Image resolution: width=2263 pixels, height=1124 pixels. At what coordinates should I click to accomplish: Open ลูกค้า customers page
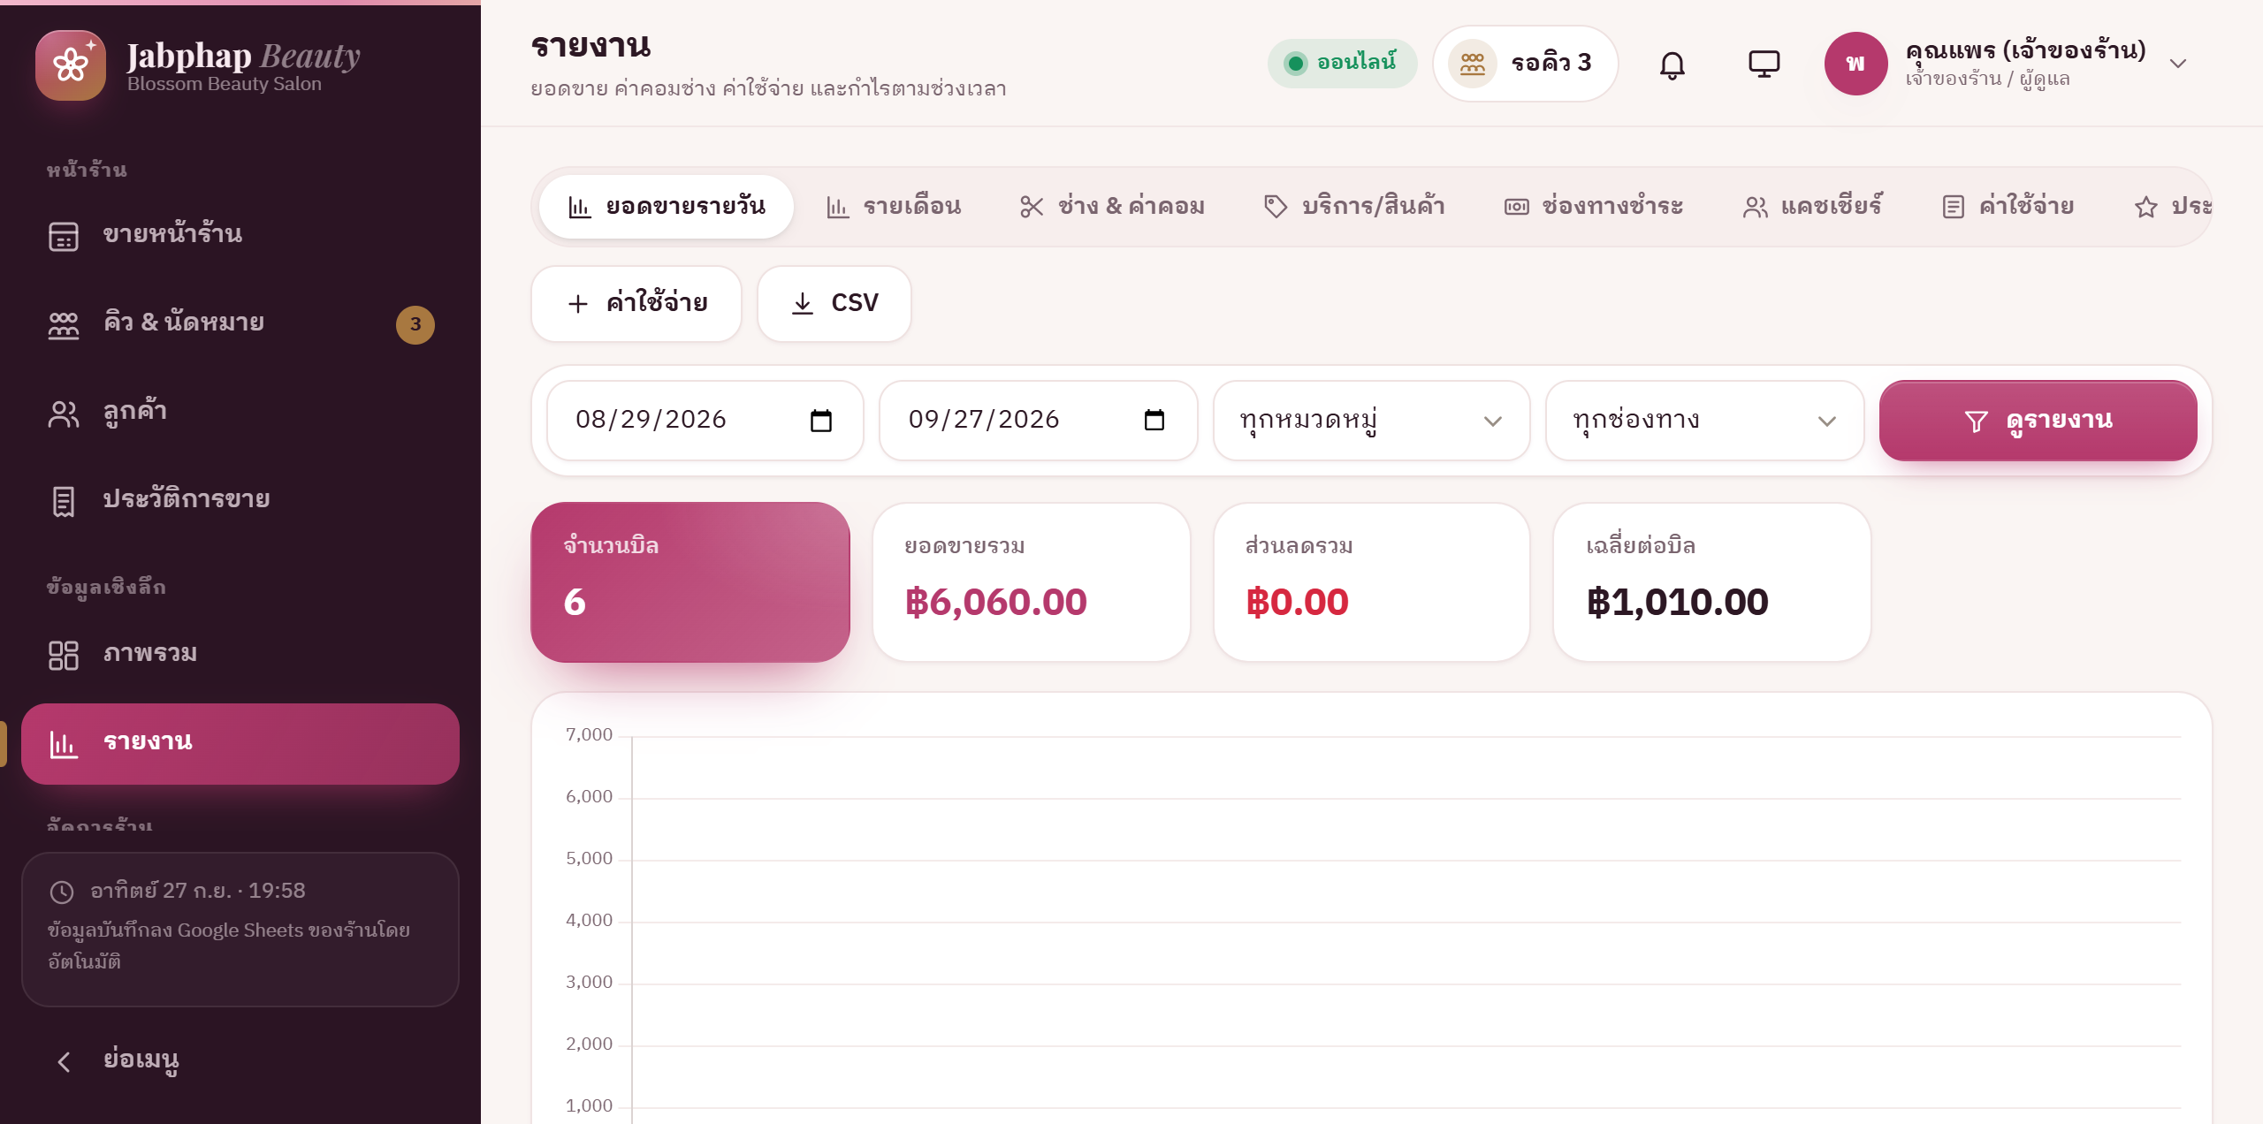coord(240,412)
